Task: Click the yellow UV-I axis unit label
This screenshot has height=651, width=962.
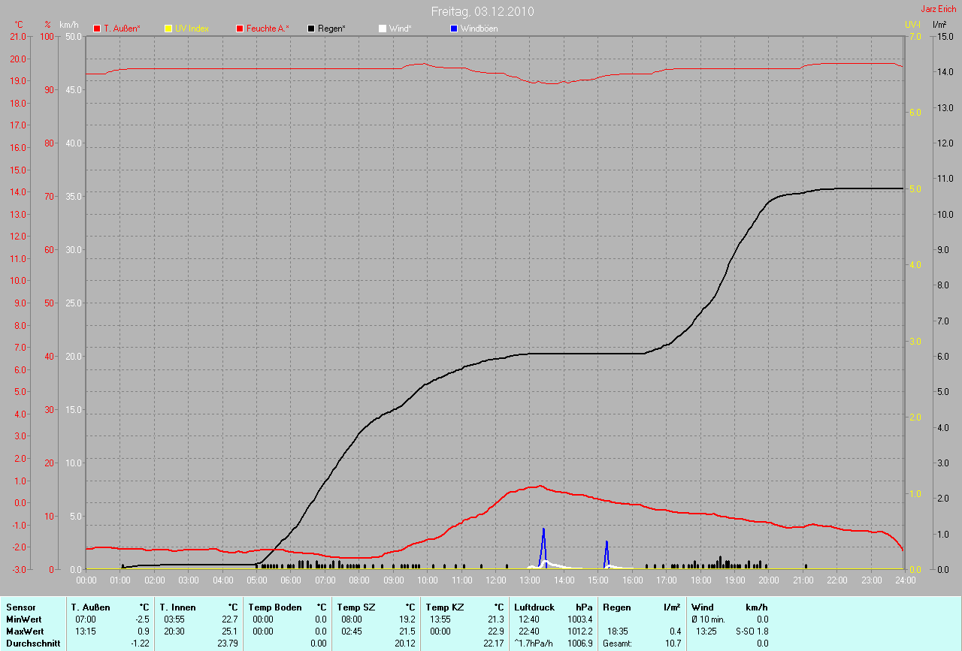Action: click(x=912, y=25)
